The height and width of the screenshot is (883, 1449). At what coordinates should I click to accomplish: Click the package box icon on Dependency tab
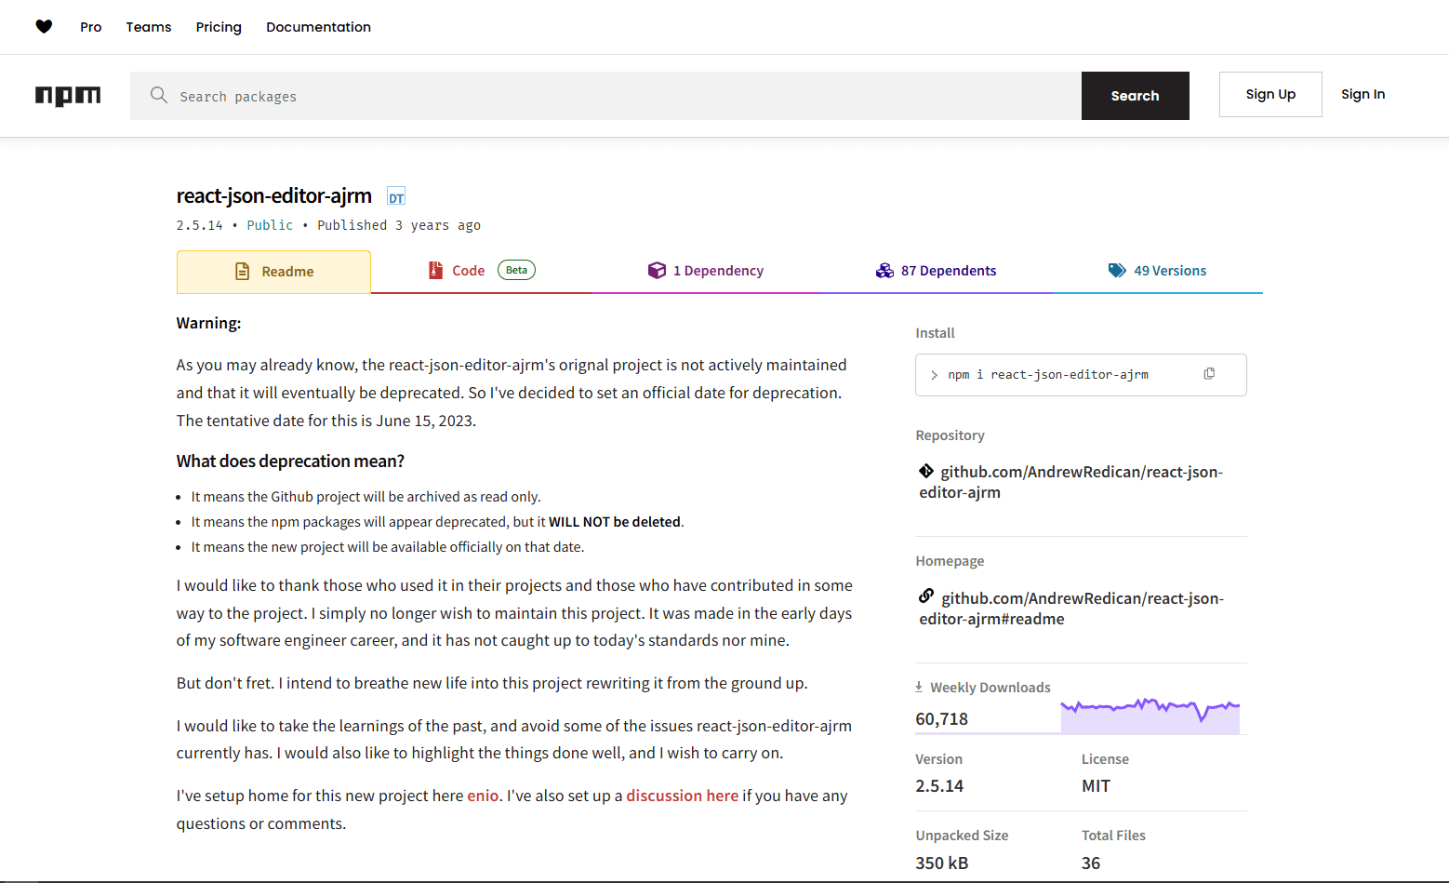pos(658,270)
